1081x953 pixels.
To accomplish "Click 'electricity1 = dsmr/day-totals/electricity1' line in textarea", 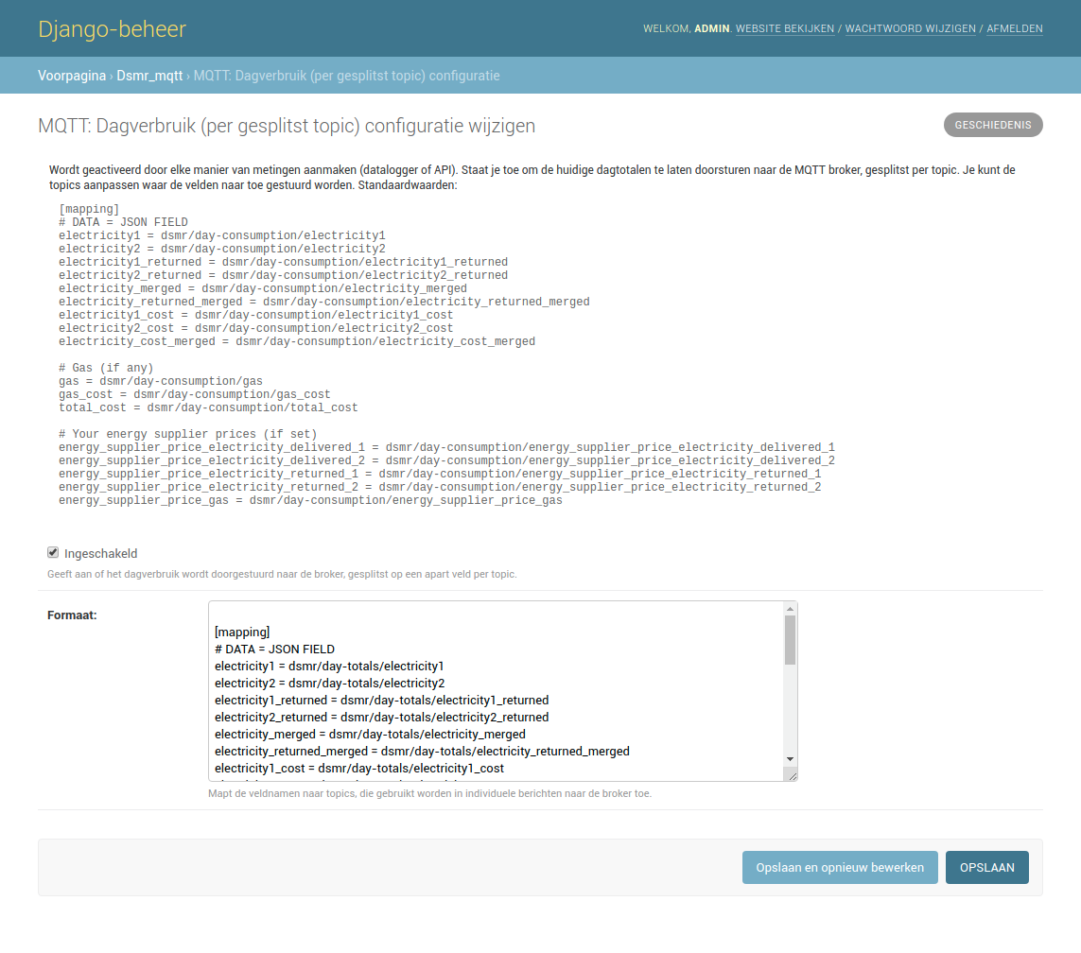I will tap(329, 667).
